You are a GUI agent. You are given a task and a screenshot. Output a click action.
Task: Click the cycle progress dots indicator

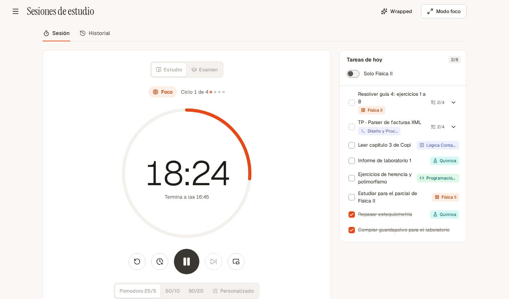(217, 92)
